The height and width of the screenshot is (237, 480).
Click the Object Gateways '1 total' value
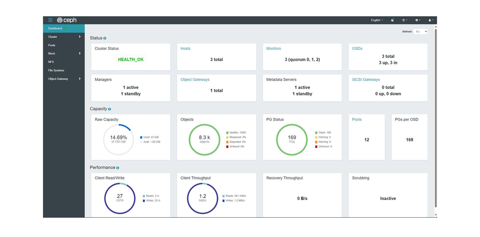[x=216, y=91]
